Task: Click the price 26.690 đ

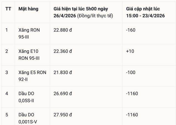Action: [63, 94]
